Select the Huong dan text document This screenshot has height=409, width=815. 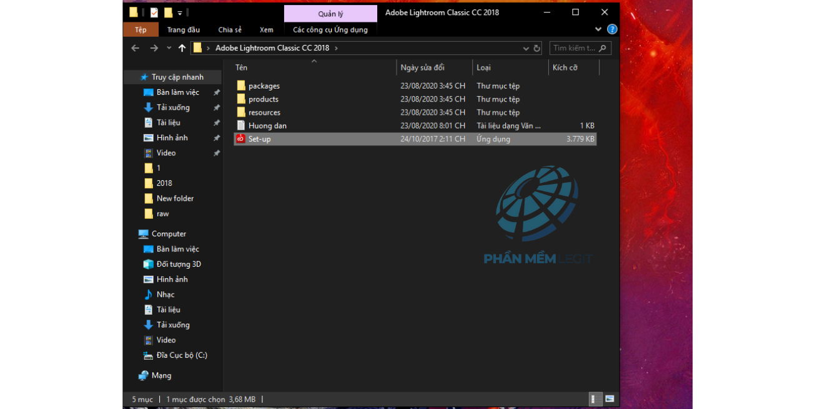click(267, 125)
